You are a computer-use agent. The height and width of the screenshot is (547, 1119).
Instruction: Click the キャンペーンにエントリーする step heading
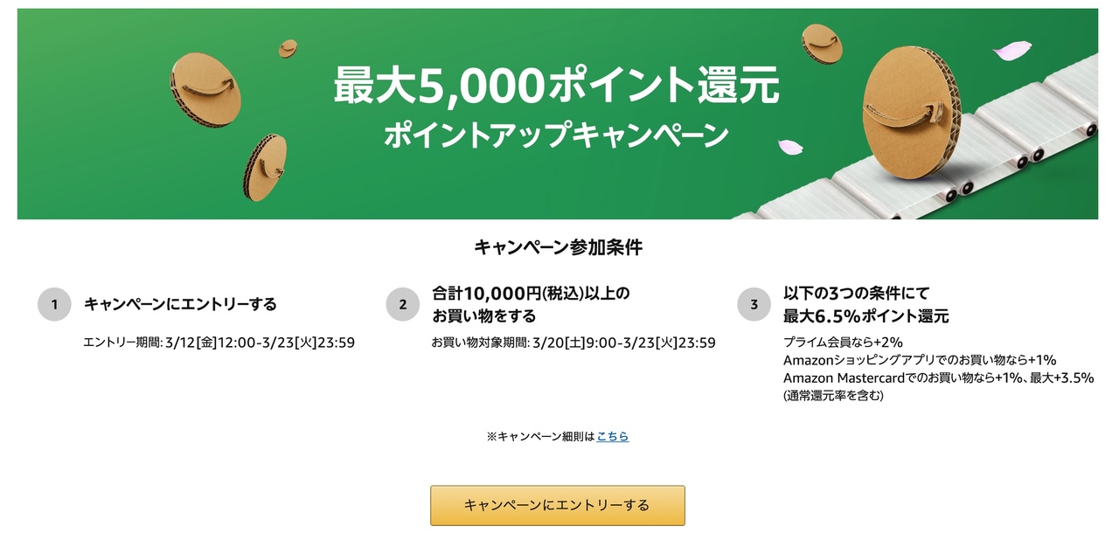(180, 304)
